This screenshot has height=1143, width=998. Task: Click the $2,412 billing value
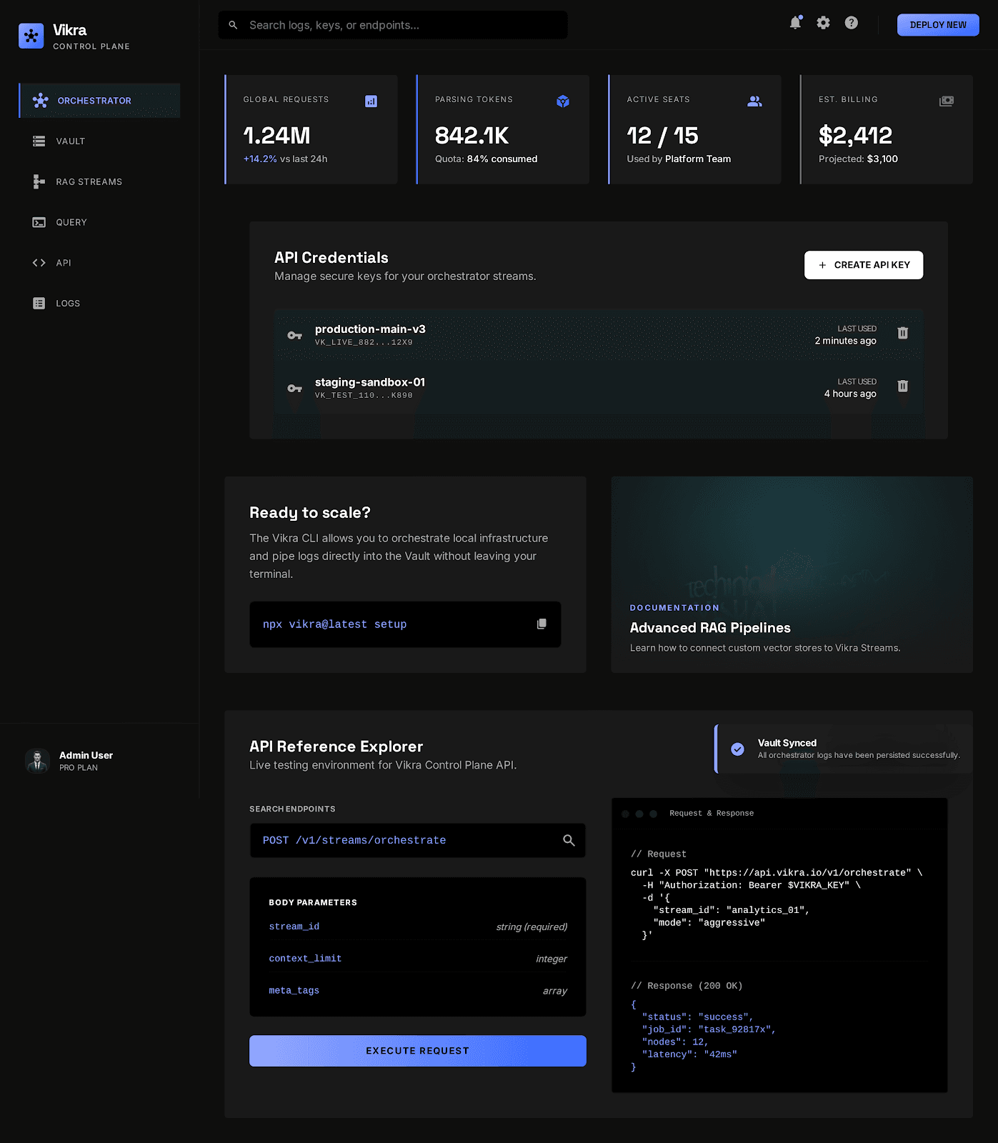856,136
